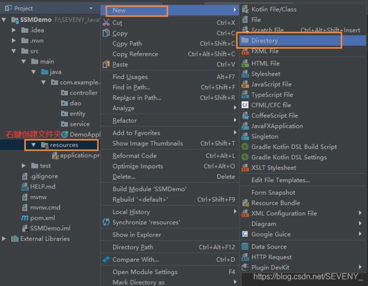The image size is (368, 286).
Task: Click the External Libraries icon
Action: [15, 239]
